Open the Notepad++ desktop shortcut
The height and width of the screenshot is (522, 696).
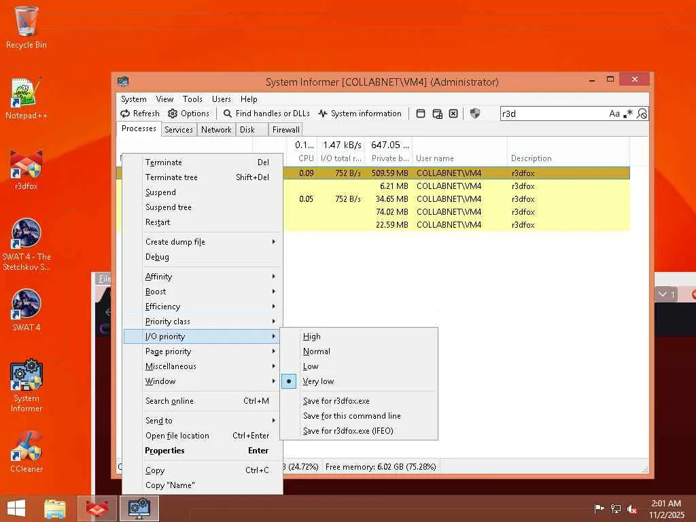pos(27,99)
